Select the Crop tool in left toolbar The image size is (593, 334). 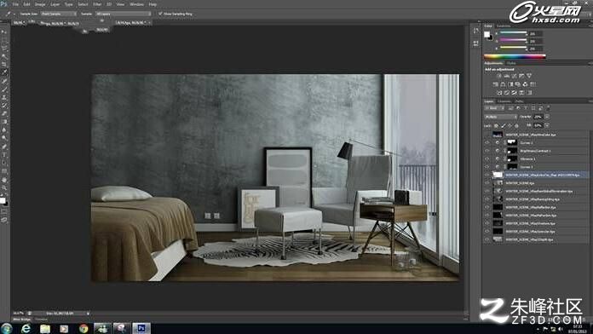pos(3,64)
